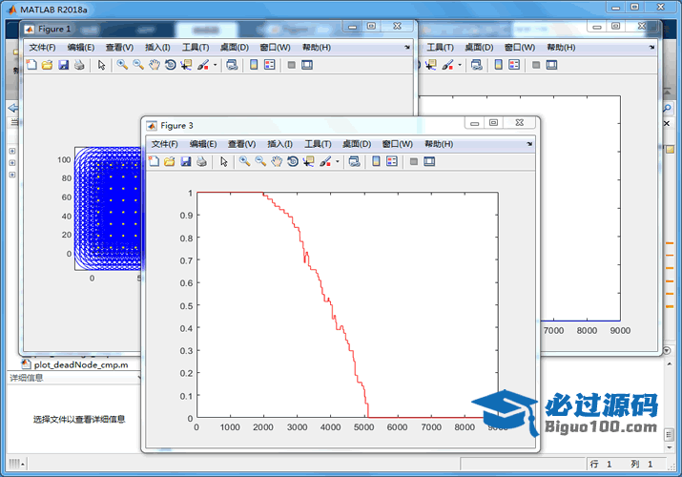
Task: Insert Legend icon in Figure 3 toolbar
Action: click(x=392, y=162)
